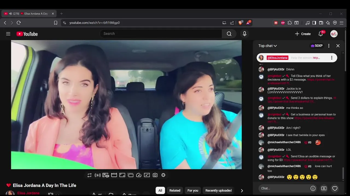Select the Related filter chip
Viewport: 350px width, 196px height.
(175, 191)
